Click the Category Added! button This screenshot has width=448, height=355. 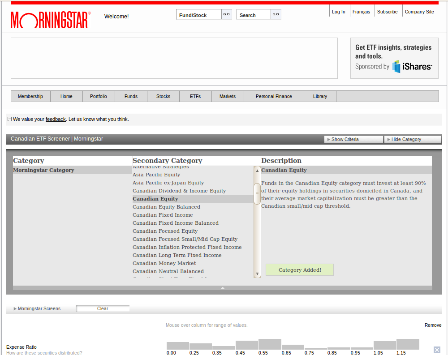[x=300, y=270]
